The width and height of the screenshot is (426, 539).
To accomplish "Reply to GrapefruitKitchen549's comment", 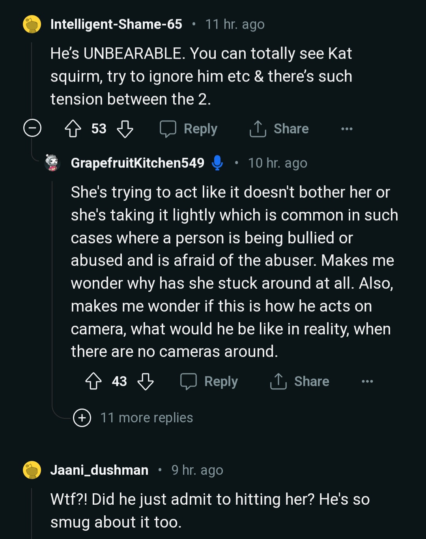I will (209, 381).
